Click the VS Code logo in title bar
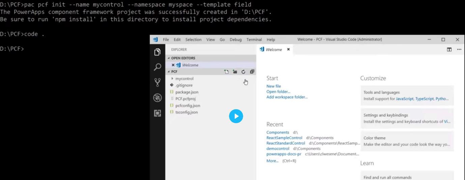 [155, 39]
